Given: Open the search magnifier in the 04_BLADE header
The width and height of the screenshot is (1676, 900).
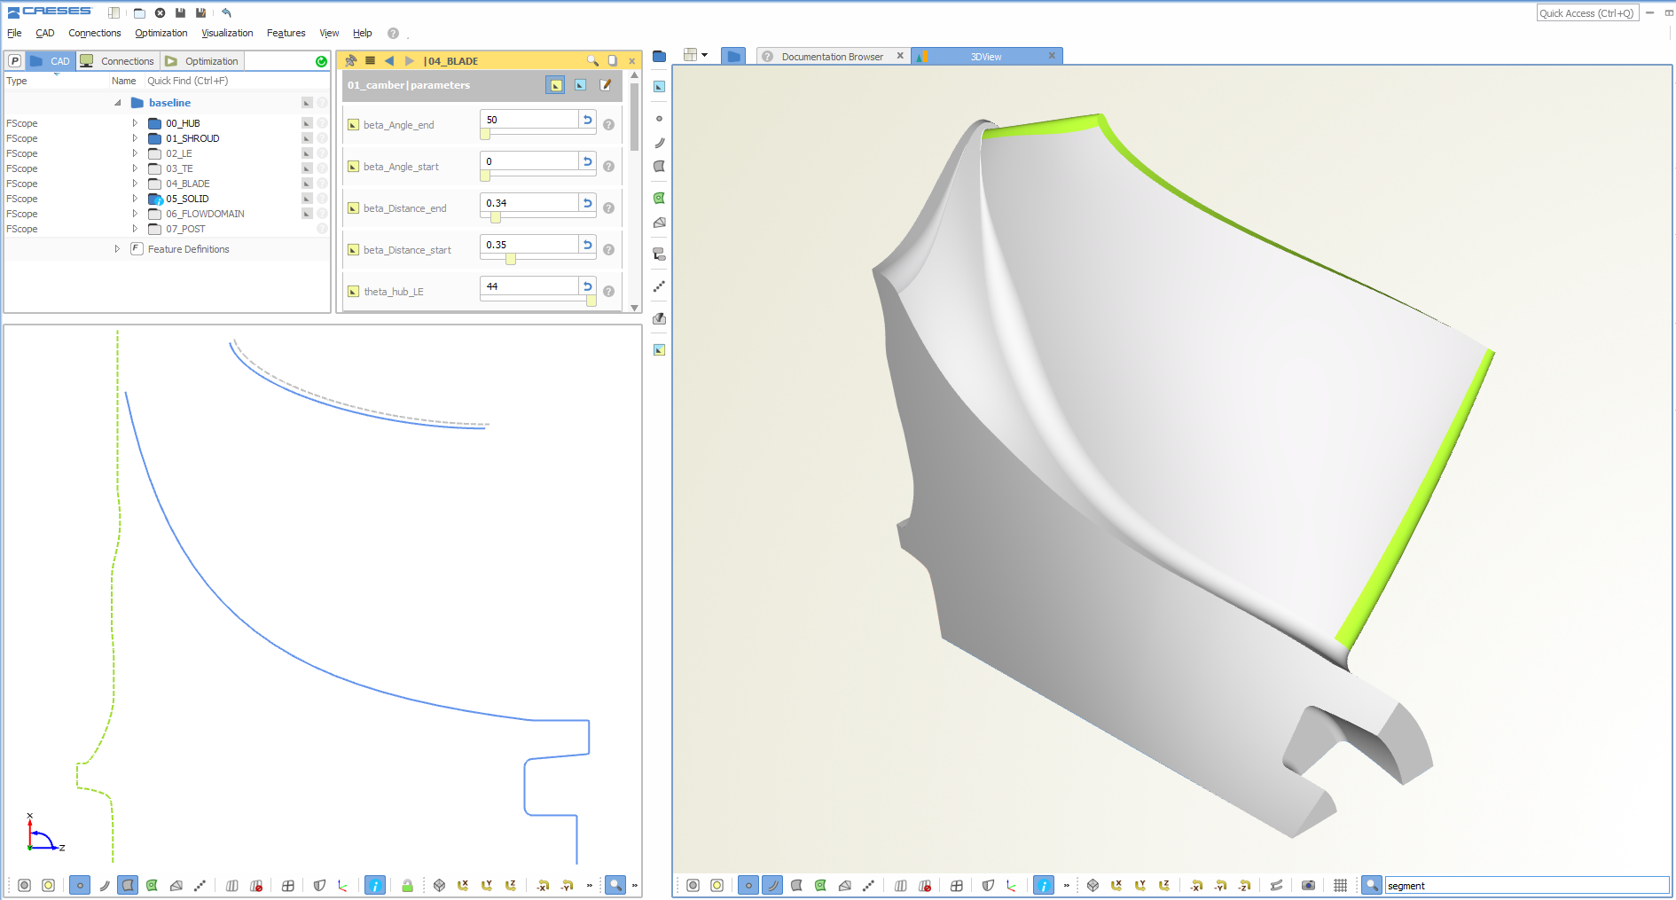Looking at the screenshot, I should point(592,60).
